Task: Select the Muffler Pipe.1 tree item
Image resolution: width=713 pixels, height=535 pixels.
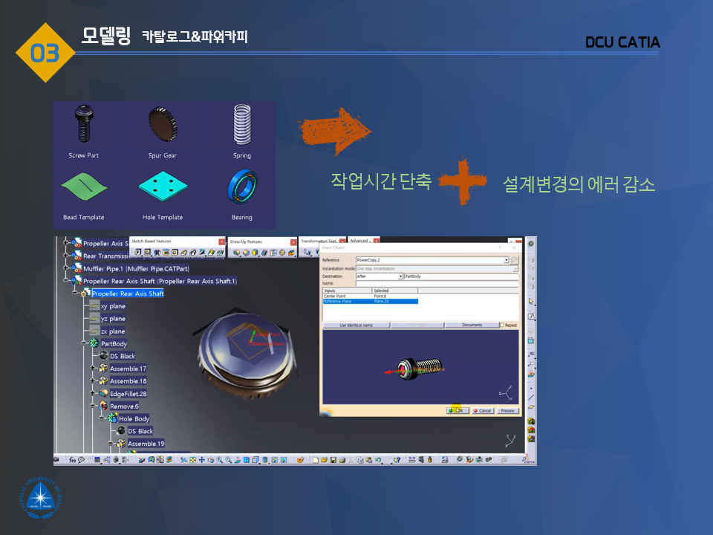Action: click(135, 268)
